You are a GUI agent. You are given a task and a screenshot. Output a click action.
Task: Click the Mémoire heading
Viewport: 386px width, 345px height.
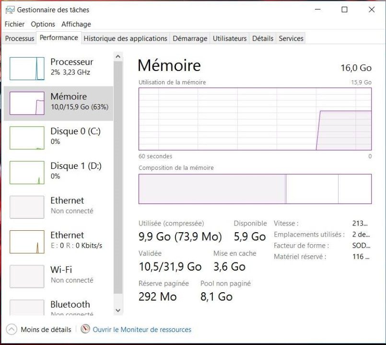[169, 65]
